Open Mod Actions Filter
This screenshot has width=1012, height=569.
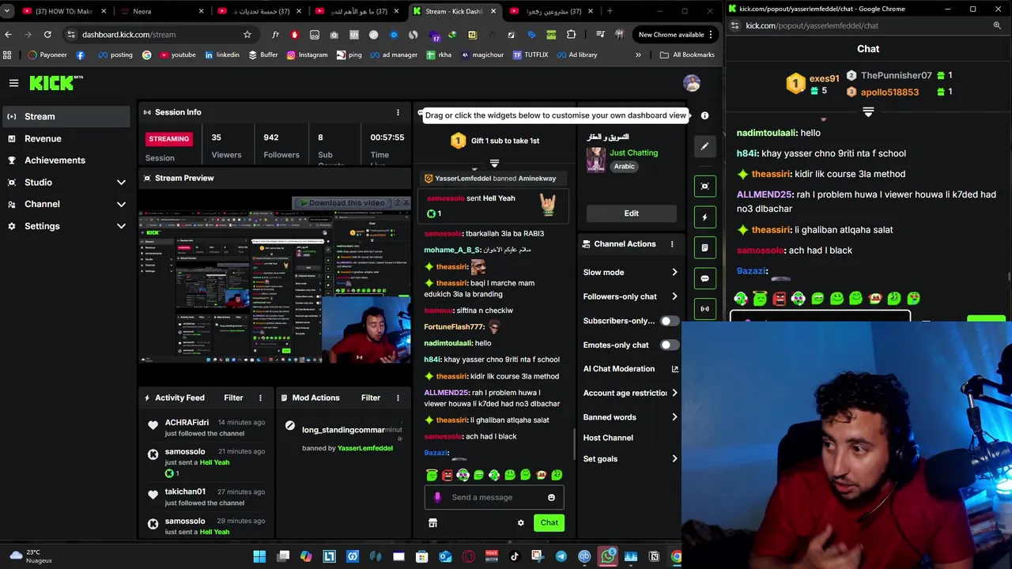point(370,398)
